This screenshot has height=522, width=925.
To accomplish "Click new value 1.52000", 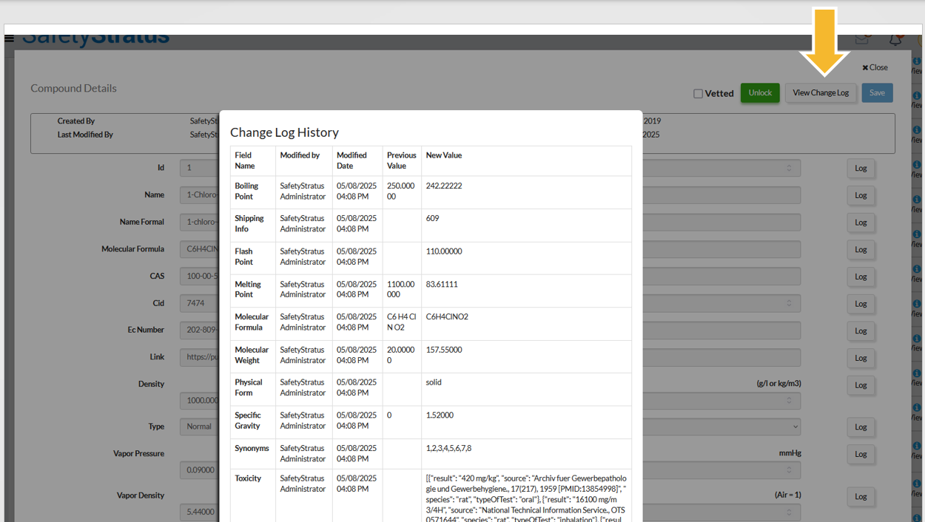I will coord(440,416).
